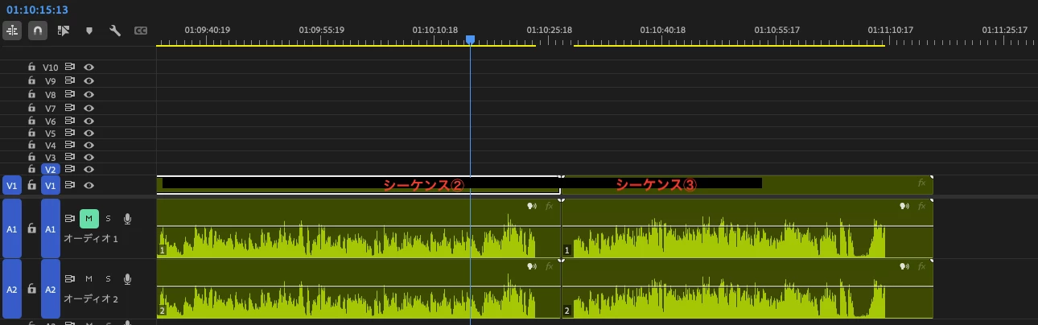The width and height of the screenshot is (1038, 325).
Task: Toggle lock on audio track A1
Action: 31,228
